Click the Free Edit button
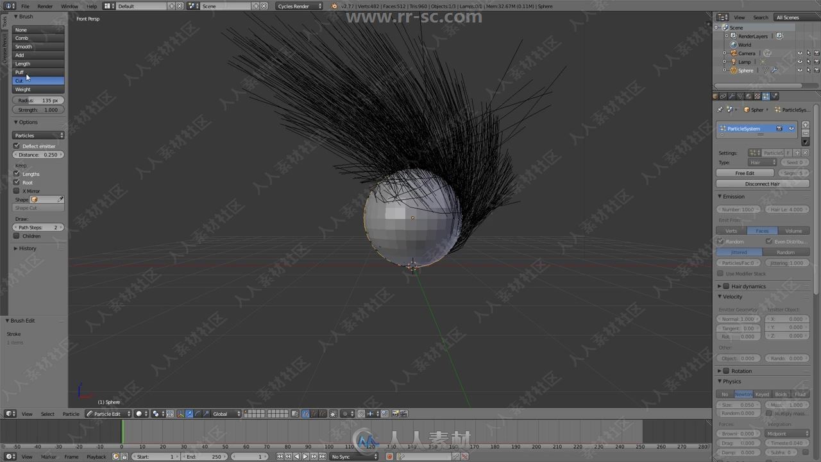This screenshot has width=821, height=462. tap(745, 173)
